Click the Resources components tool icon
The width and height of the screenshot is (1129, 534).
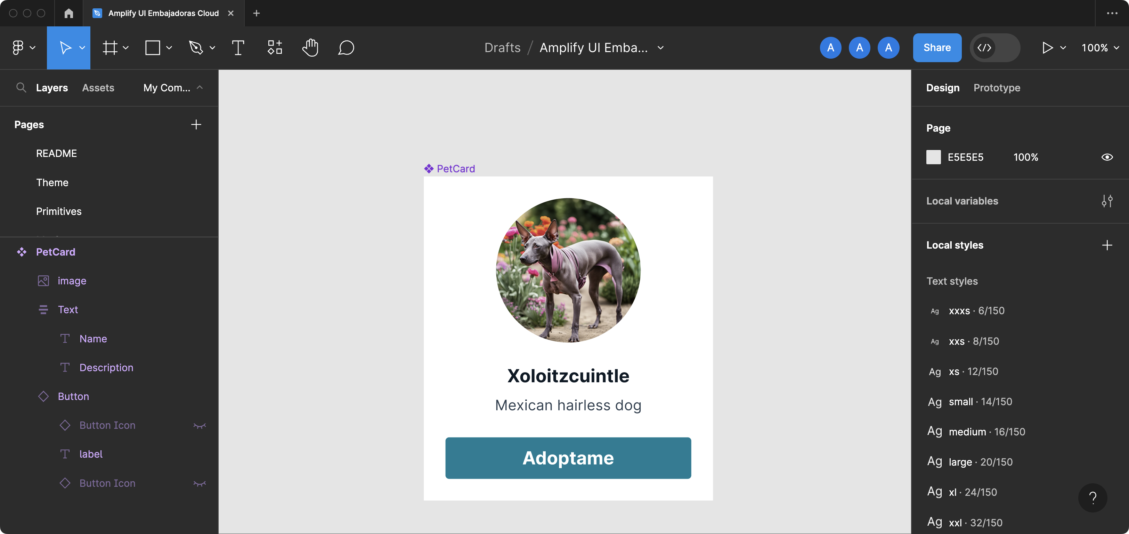[275, 48]
